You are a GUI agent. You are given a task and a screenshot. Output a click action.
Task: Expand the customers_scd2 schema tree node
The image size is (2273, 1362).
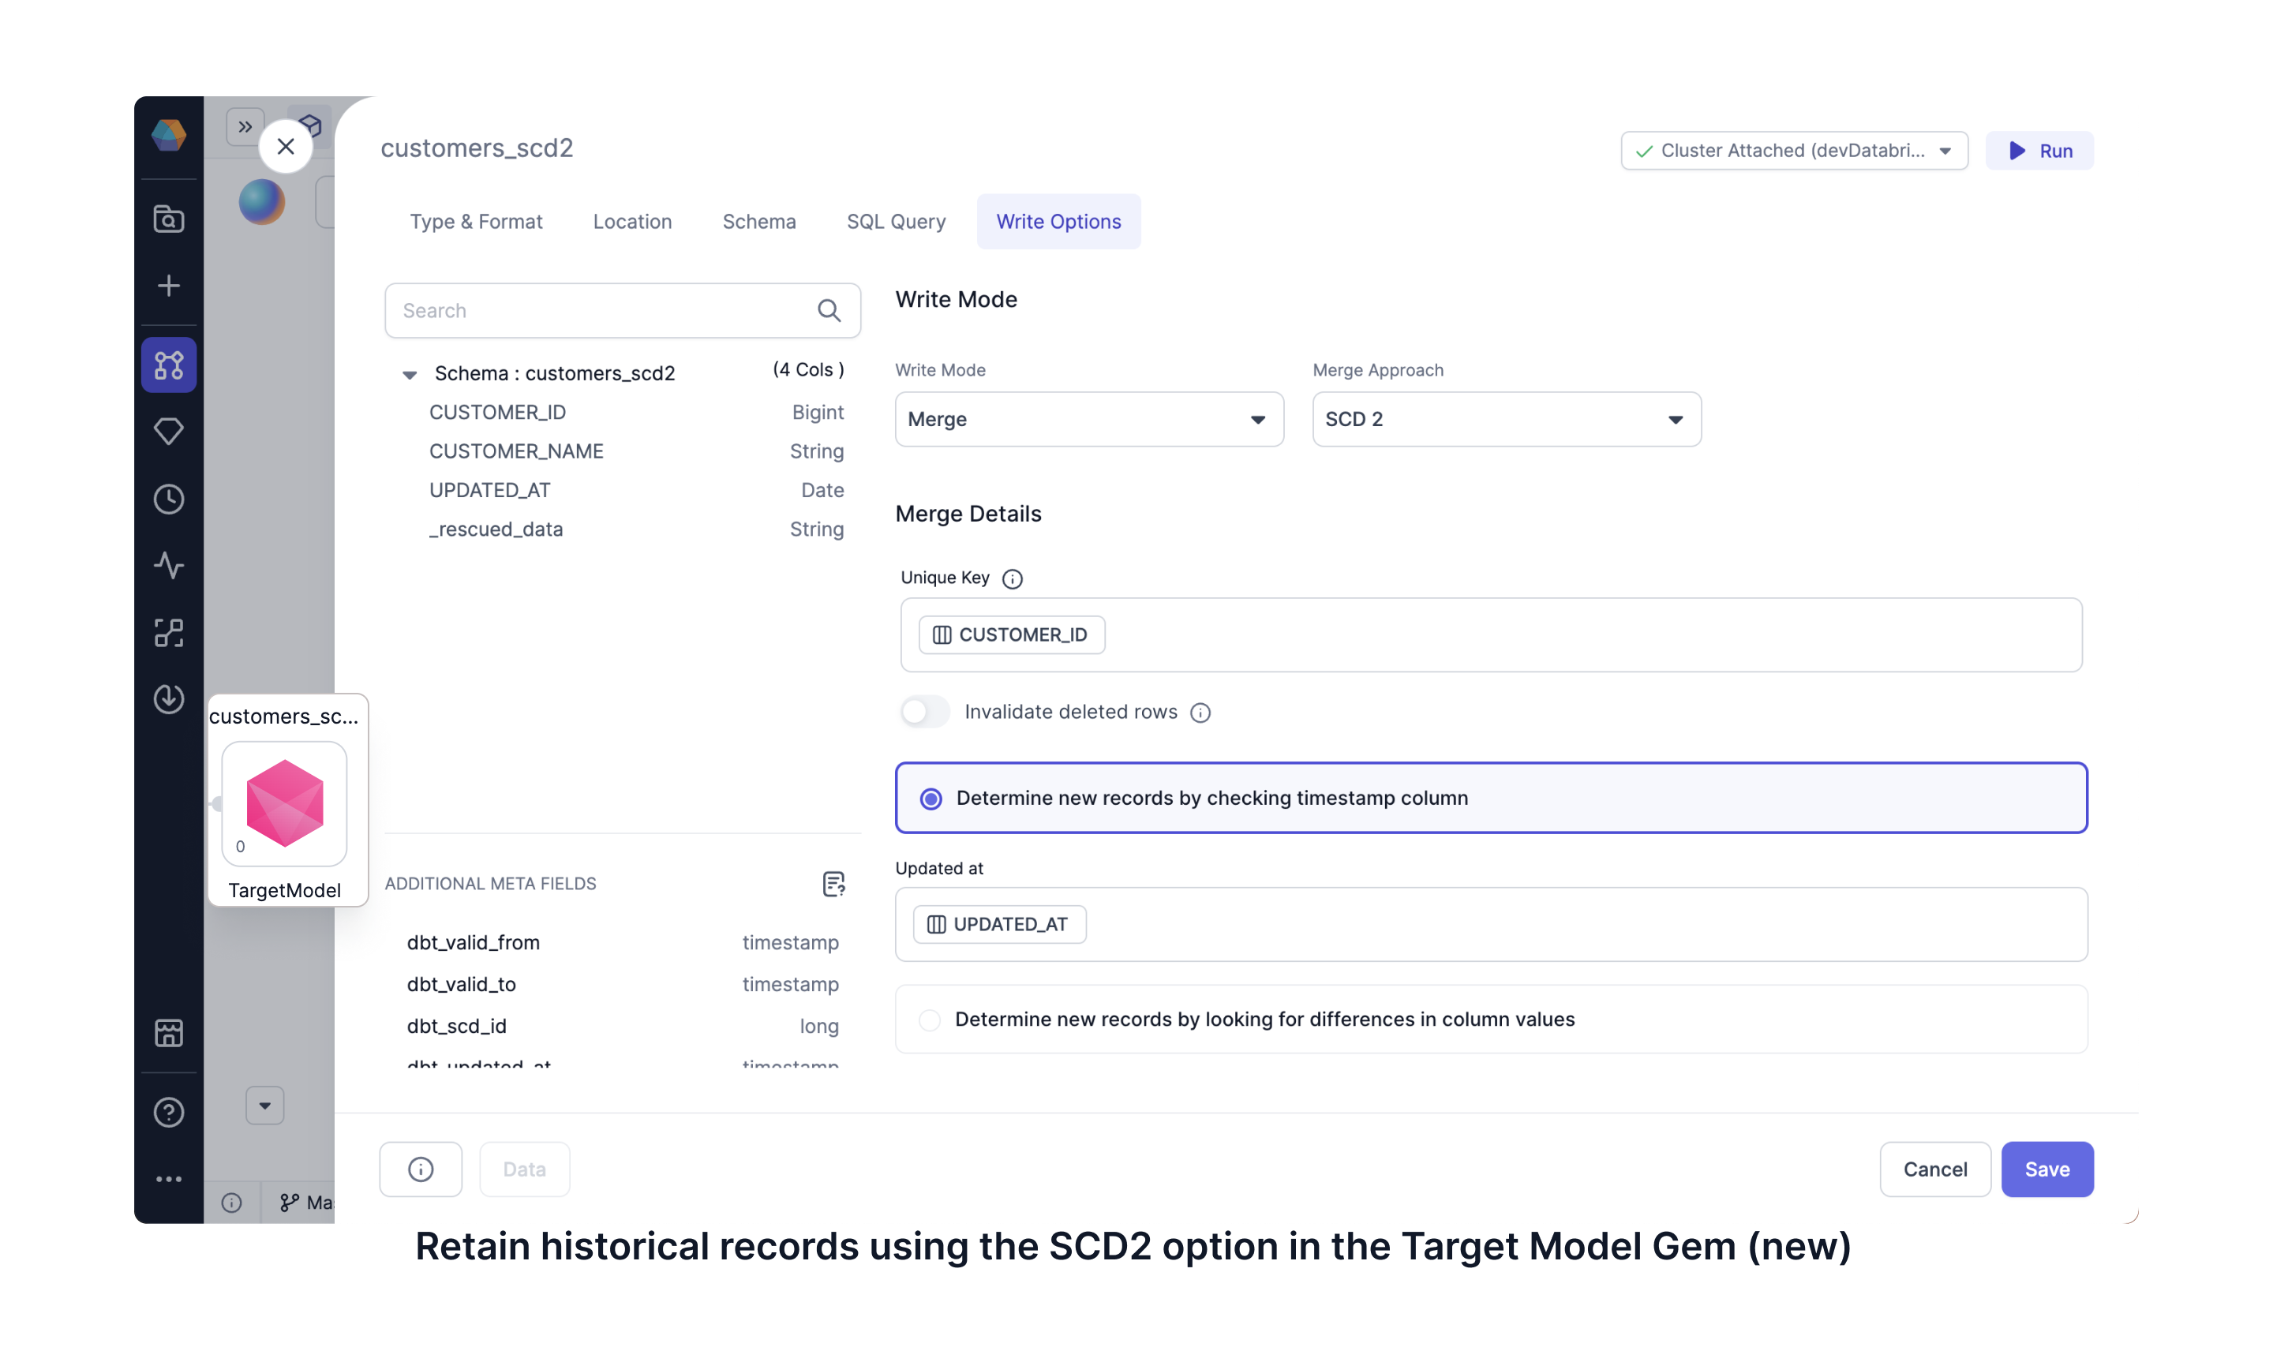409,373
